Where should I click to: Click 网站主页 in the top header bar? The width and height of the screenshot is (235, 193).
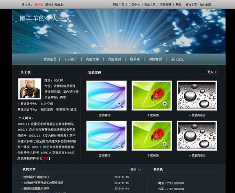[118, 5]
